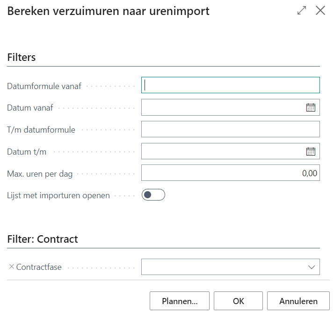Open calendar picker for Datum t/m

click(311, 151)
